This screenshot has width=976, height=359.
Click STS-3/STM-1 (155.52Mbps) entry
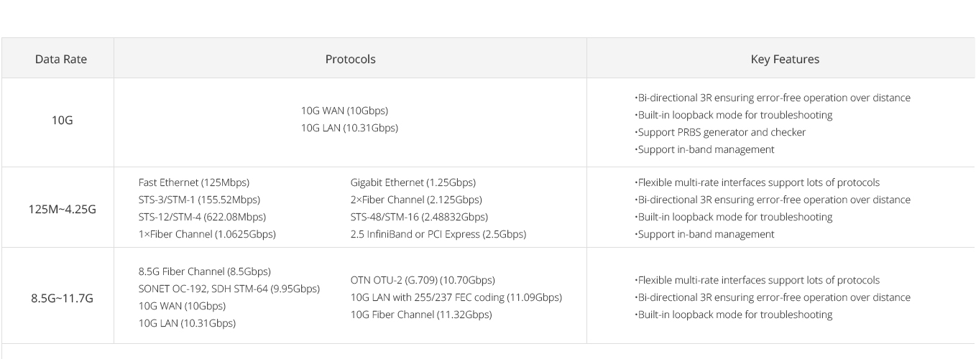coord(199,200)
